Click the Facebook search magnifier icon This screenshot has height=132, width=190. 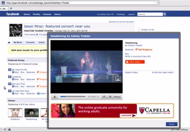[x=165, y=14]
